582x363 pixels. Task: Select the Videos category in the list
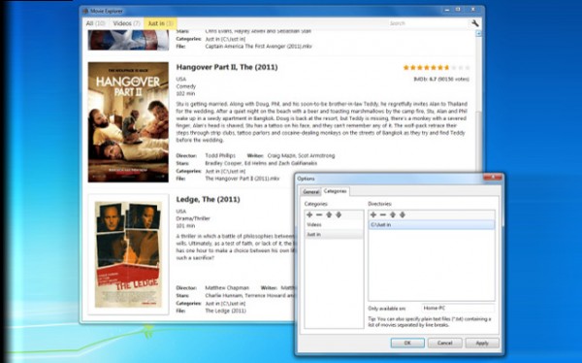[334, 225]
